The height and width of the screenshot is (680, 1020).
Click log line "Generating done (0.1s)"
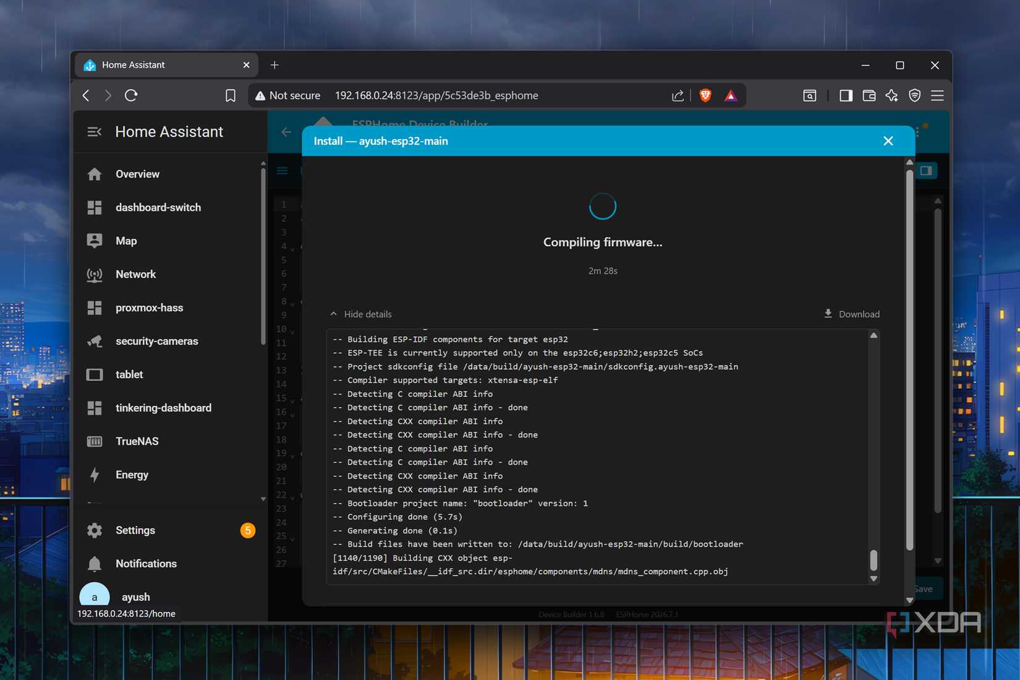pyautogui.click(x=395, y=530)
